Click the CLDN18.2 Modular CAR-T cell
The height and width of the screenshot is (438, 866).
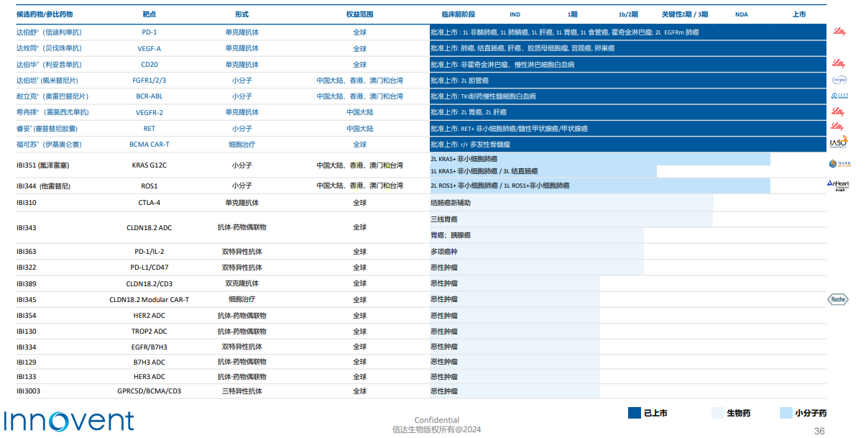coord(149,299)
